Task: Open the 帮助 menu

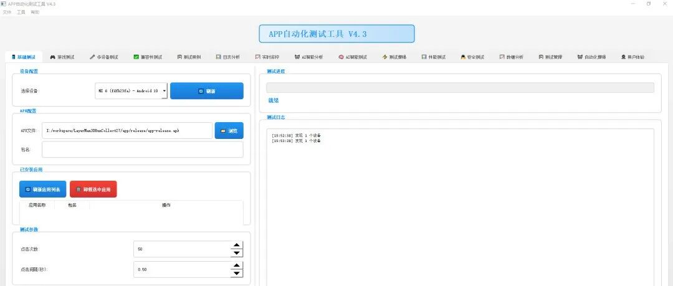Action: (x=35, y=12)
